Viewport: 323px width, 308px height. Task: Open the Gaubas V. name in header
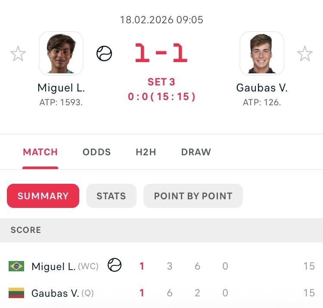(262, 88)
